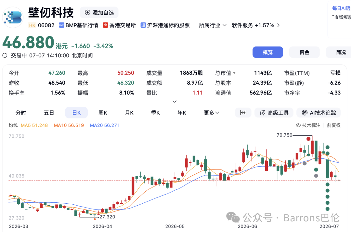This screenshot has width=351, height=232.
Task: Click stock code 06082
Action: click(46, 25)
